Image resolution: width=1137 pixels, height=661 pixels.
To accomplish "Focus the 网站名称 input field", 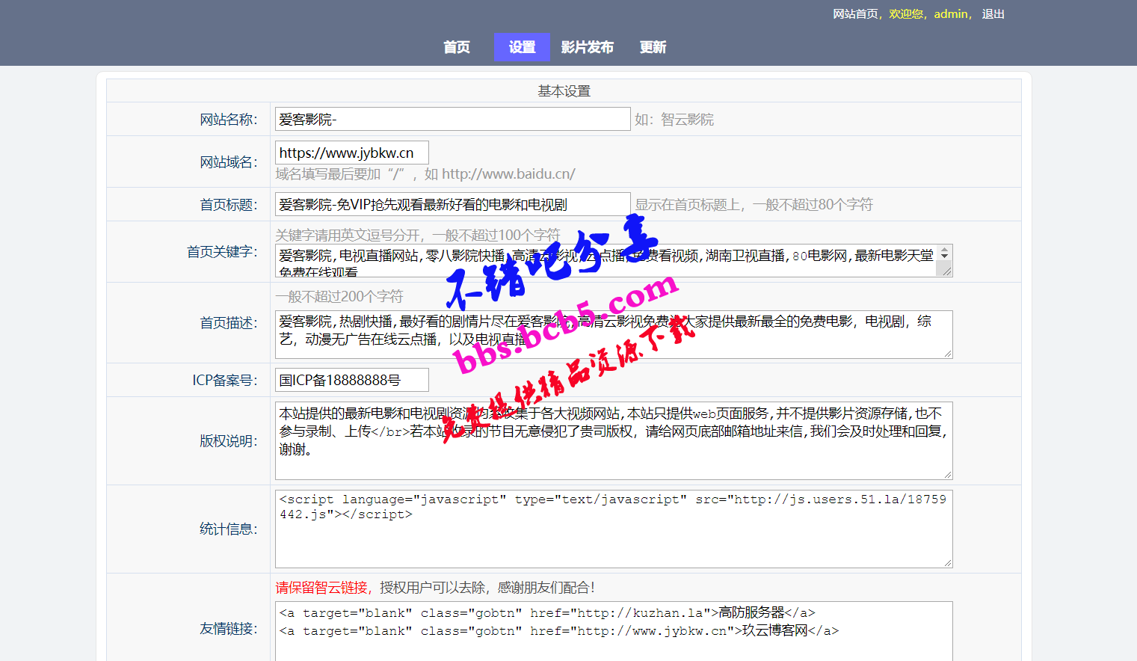I will (453, 119).
